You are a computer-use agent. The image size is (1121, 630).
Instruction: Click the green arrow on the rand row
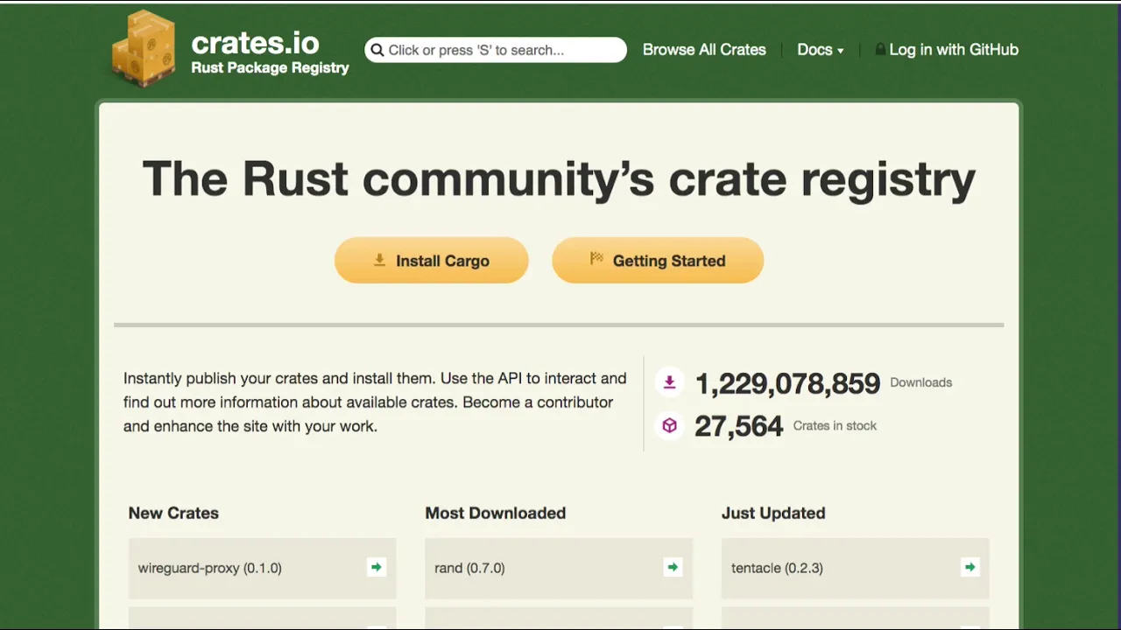tap(673, 568)
